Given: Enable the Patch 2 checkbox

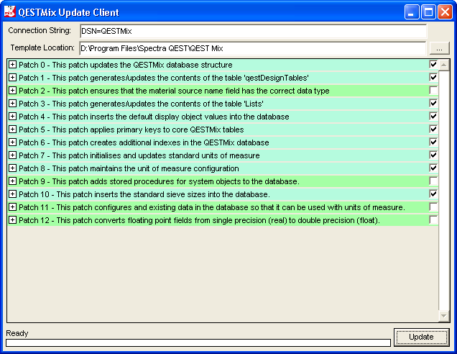Looking at the screenshot, I should [x=433, y=91].
